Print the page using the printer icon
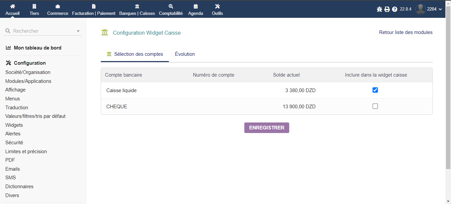 pos(387,9)
